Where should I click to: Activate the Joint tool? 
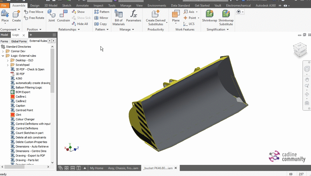tap(51, 16)
